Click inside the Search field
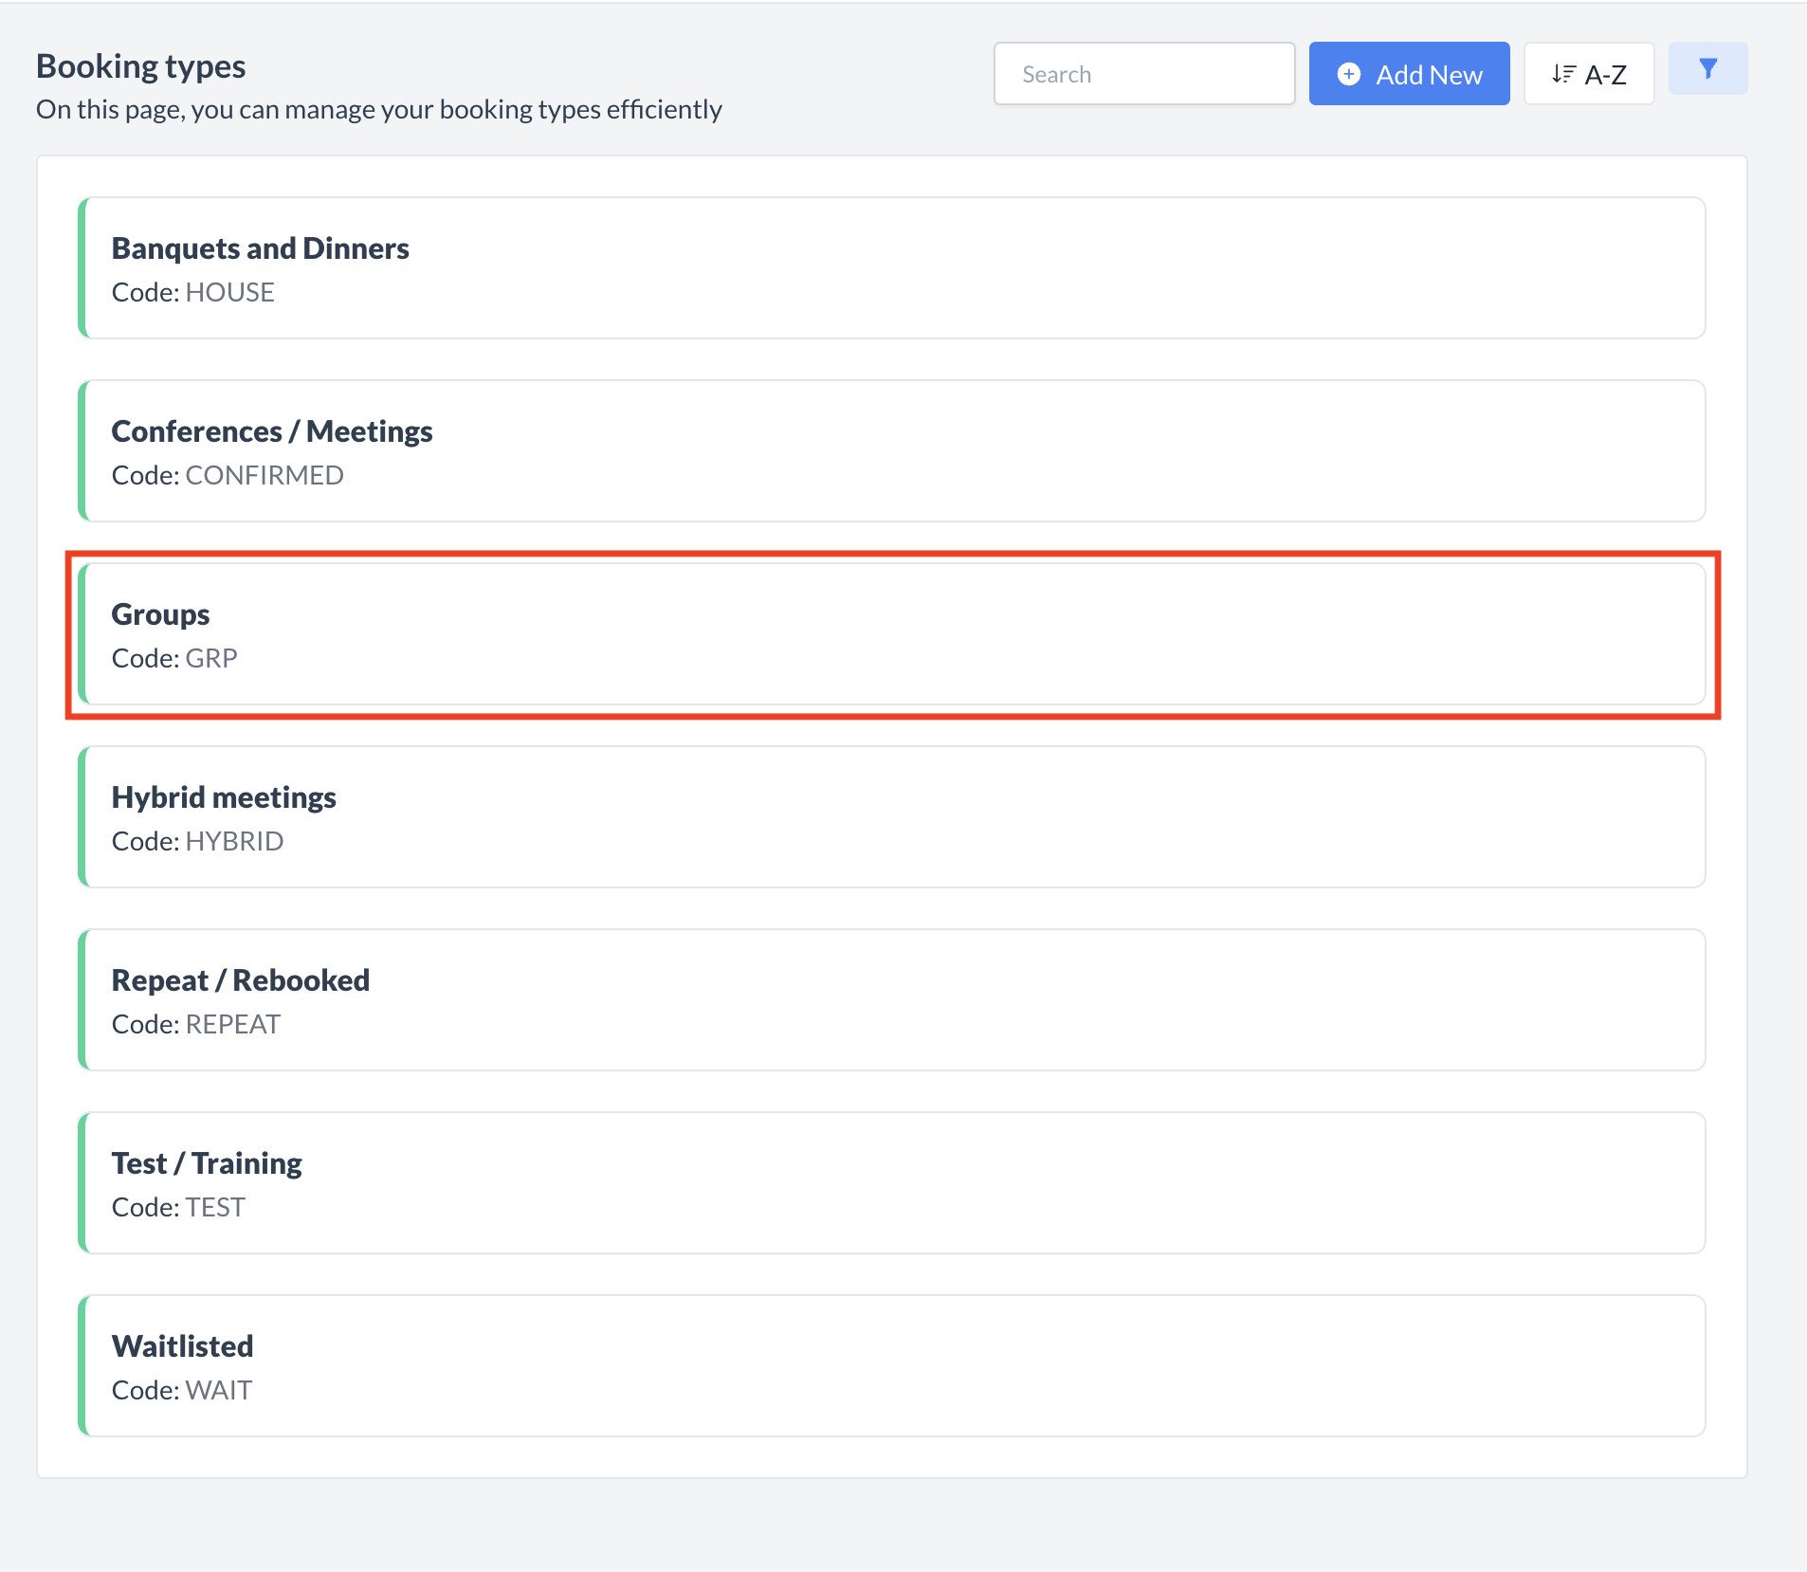Viewport: 1807px width, 1572px height. point(1143,73)
